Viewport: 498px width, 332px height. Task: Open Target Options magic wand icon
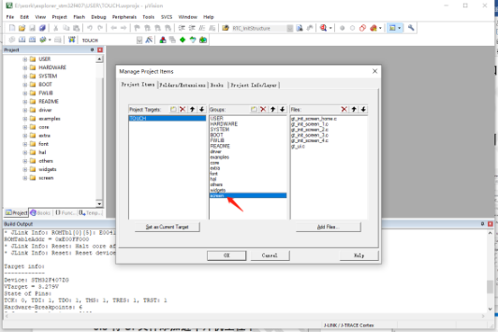tap(149, 40)
